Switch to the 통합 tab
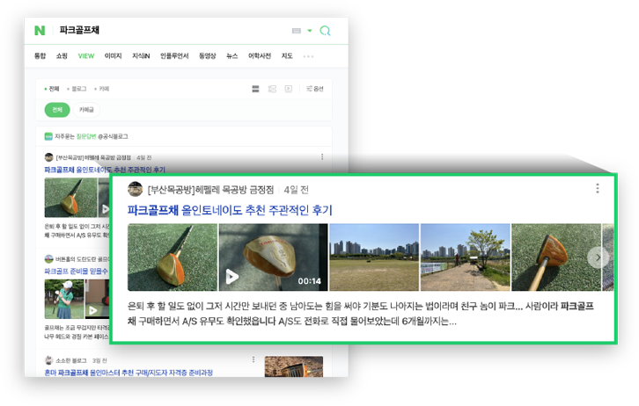 coord(40,56)
